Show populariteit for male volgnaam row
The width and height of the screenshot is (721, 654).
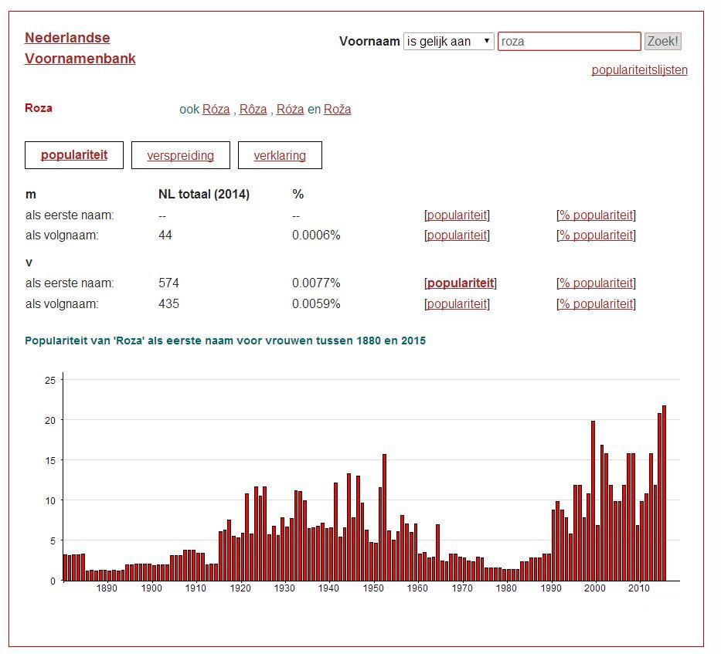pos(457,236)
